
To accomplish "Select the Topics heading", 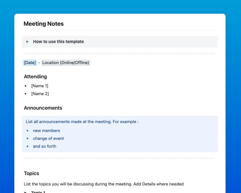I will point(31,173).
